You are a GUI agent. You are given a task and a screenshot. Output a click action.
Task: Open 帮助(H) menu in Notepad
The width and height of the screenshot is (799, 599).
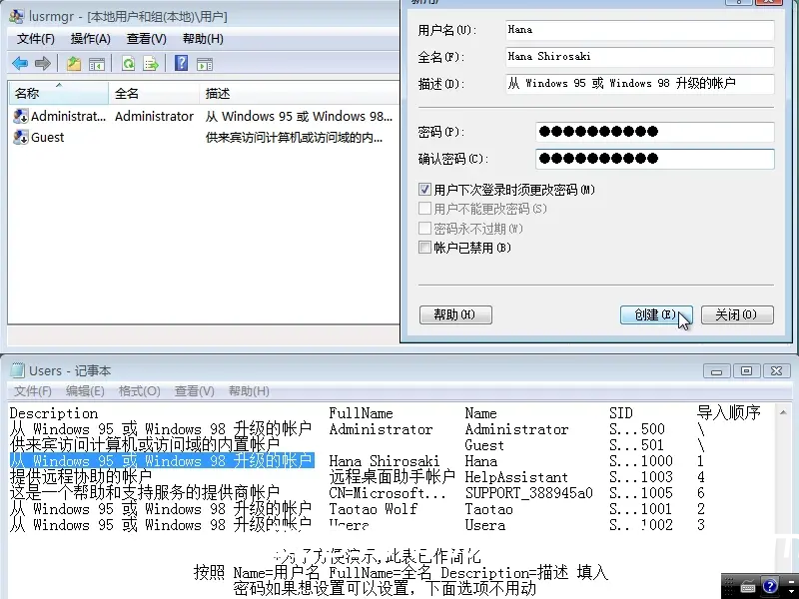(x=249, y=391)
